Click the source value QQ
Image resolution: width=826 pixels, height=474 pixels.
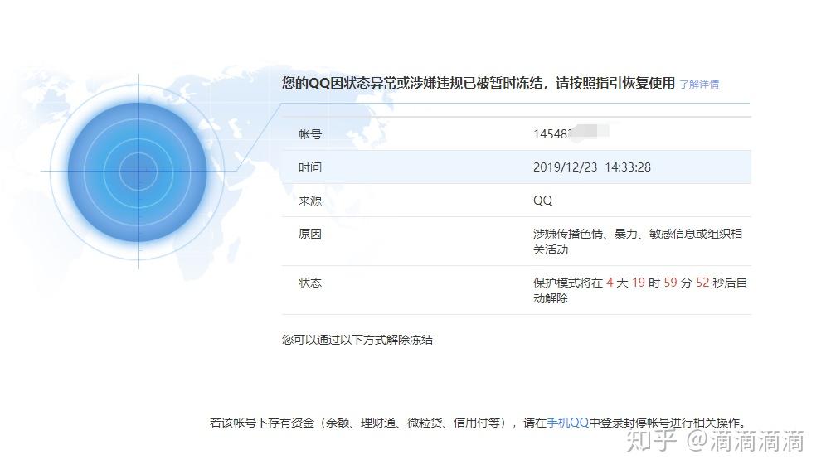[x=542, y=201]
